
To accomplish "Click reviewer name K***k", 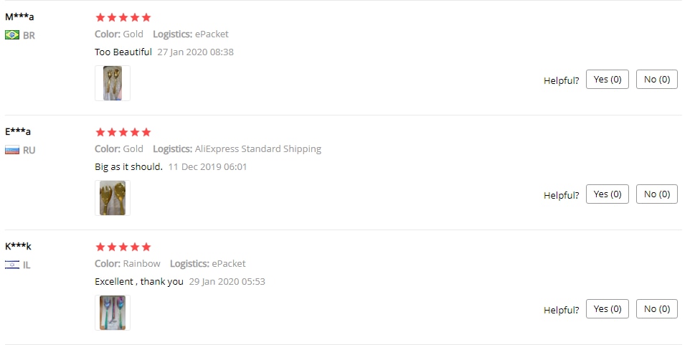I will click(x=18, y=247).
